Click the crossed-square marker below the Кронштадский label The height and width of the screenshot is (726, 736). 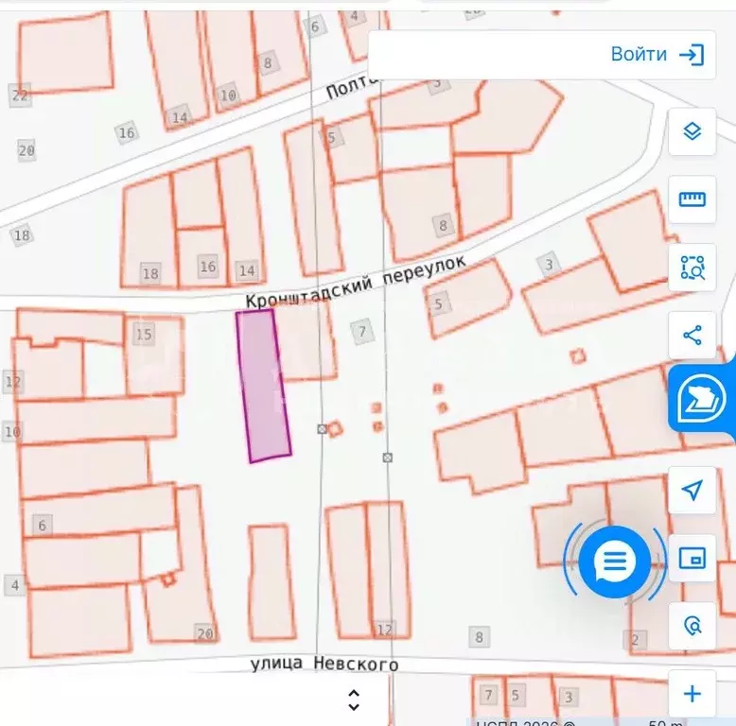[x=322, y=428]
